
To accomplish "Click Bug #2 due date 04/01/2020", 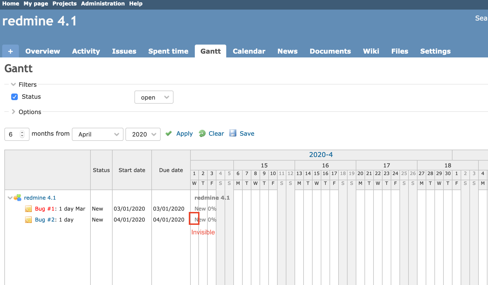I will (x=169, y=220).
